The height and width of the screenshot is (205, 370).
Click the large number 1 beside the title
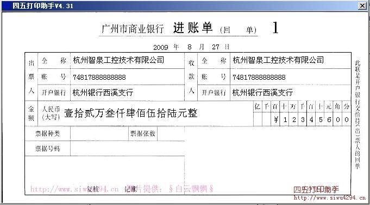pyautogui.click(x=275, y=28)
